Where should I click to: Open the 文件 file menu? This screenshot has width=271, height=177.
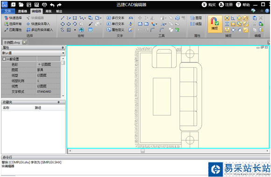(8, 11)
